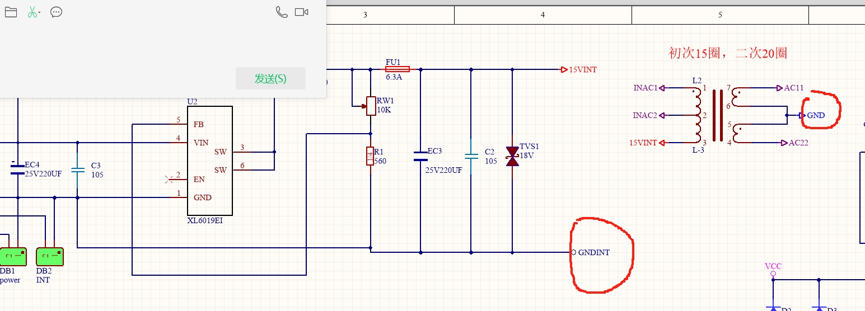Click sheet border column 4 header
865x311 pixels.
click(x=543, y=15)
